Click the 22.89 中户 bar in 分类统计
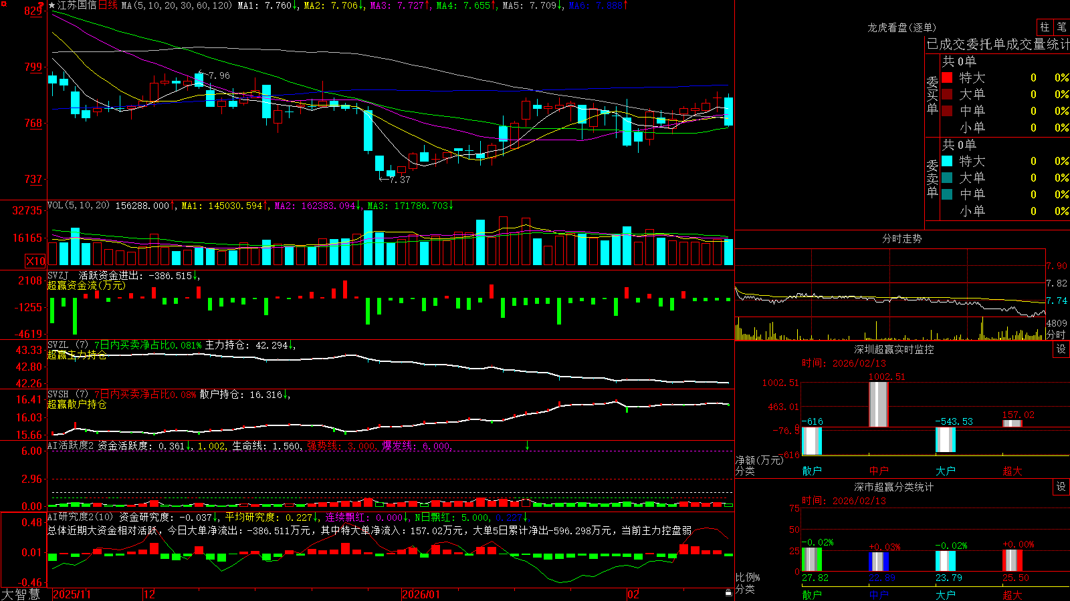1070x601 pixels. pos(879,562)
